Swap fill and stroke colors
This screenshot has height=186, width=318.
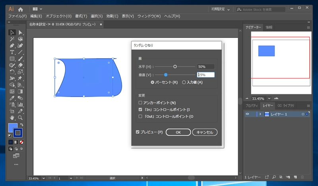21,125
